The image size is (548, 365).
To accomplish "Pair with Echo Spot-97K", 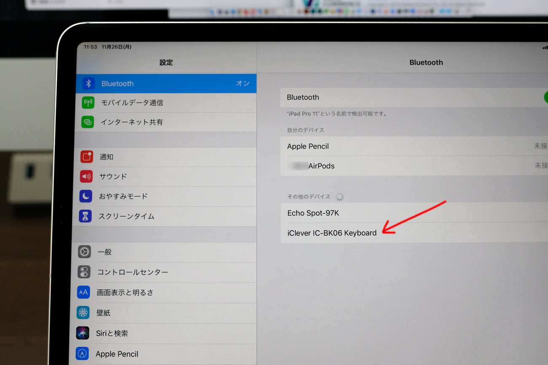I will (414, 213).
